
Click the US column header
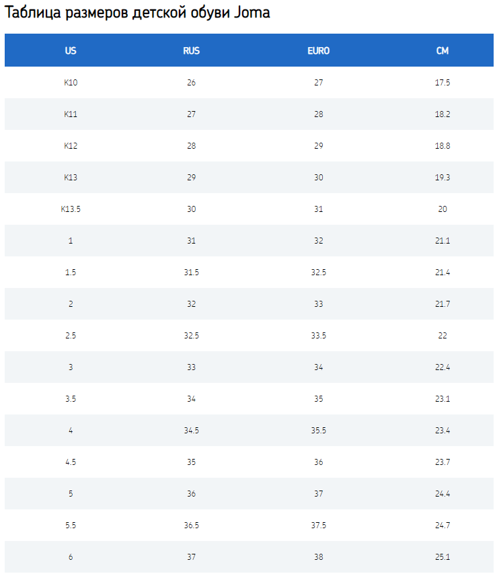pyautogui.click(x=71, y=50)
